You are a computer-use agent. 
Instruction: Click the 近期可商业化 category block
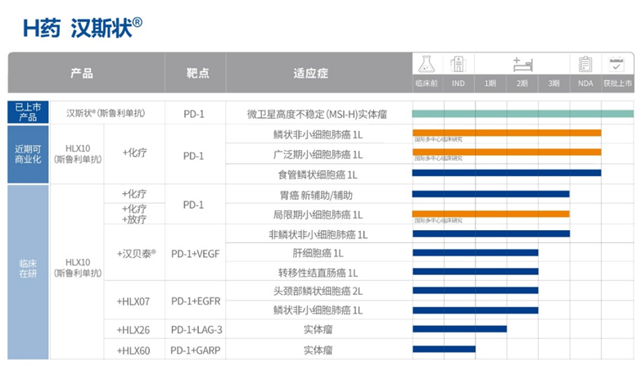[28, 154]
